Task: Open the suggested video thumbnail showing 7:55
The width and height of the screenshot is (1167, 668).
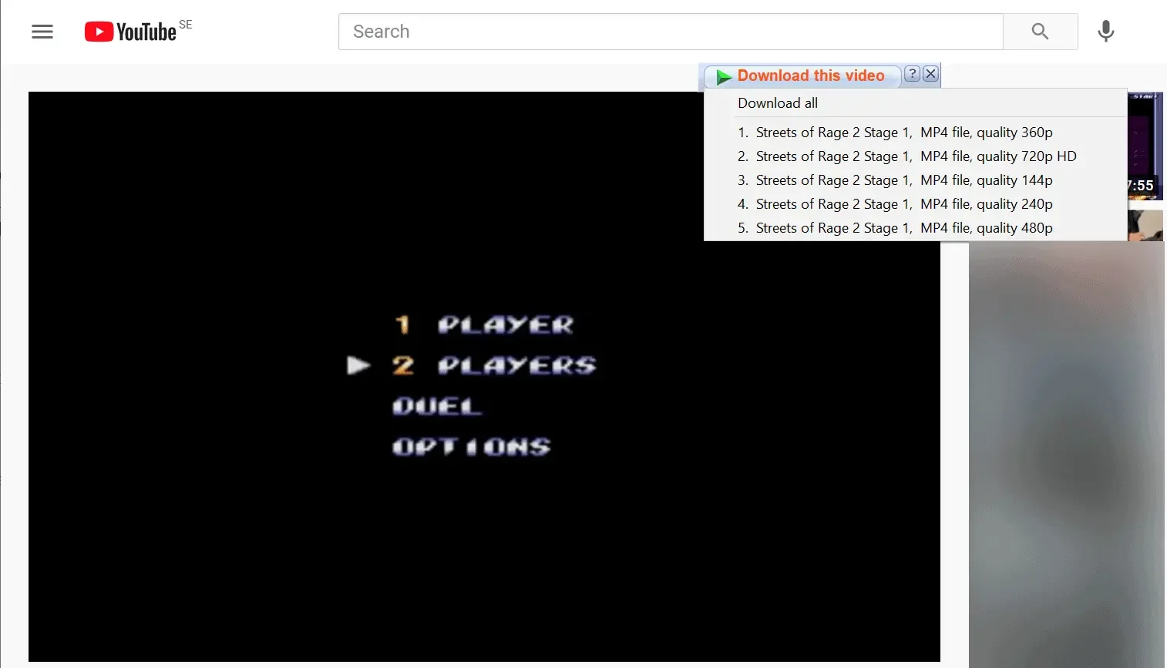Action: [1145, 146]
